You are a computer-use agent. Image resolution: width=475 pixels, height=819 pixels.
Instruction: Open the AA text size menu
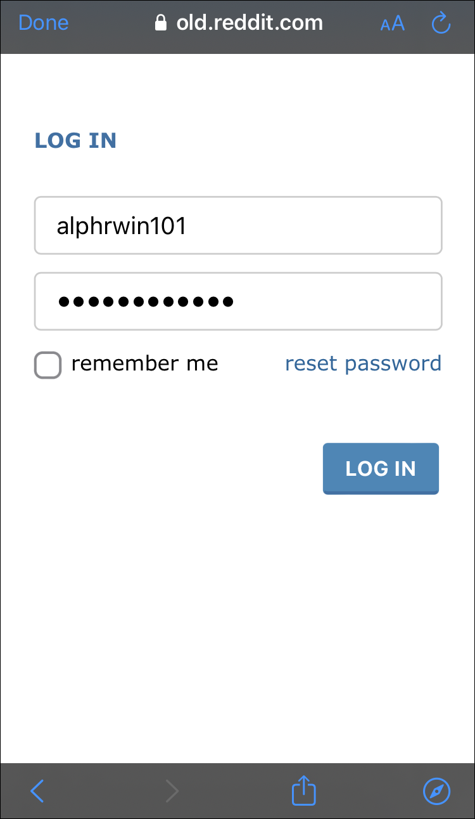[392, 24]
